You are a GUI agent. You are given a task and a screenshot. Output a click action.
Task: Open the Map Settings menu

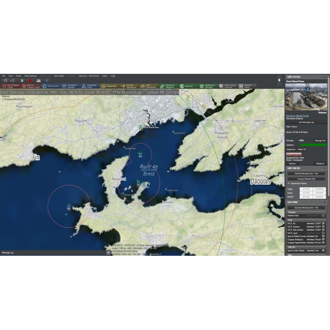click(31, 76)
